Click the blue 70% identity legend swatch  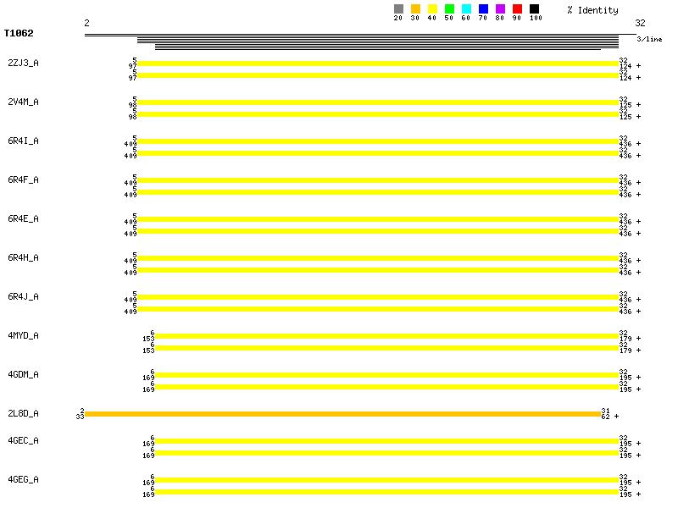click(483, 9)
